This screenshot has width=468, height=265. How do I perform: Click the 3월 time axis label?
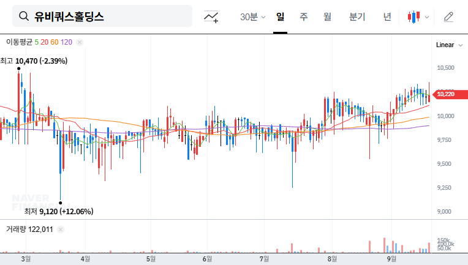26,259
